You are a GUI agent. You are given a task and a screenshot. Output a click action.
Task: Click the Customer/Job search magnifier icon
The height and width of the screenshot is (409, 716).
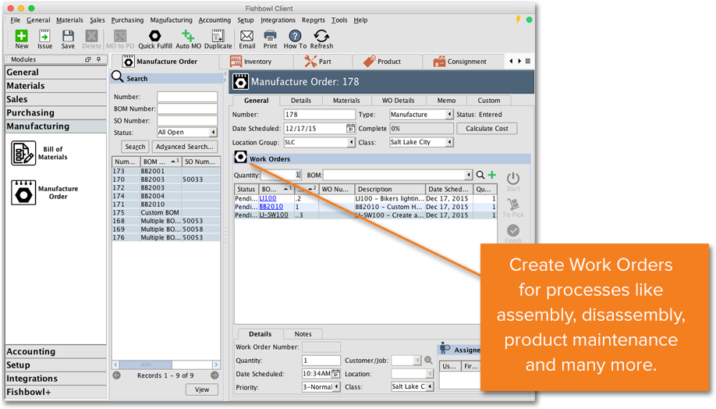click(428, 361)
